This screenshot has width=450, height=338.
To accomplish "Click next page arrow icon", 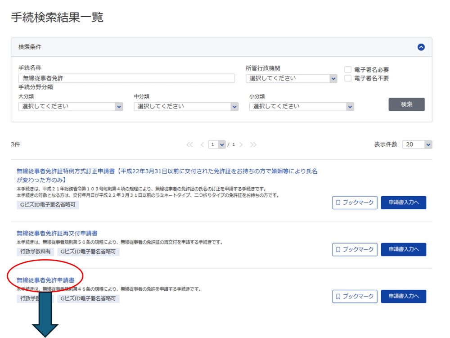I will pyautogui.click(x=241, y=144).
